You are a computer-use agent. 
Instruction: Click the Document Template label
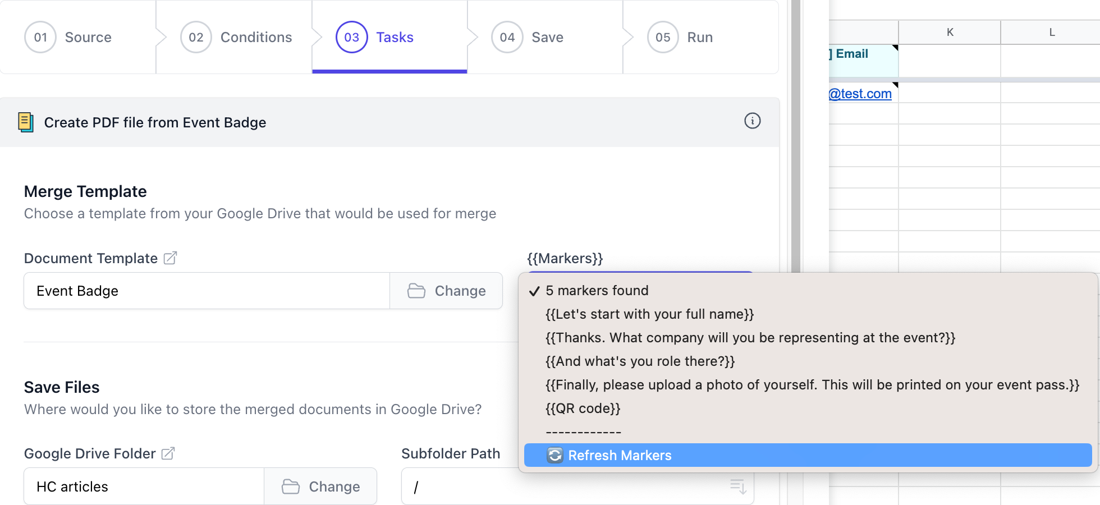coord(91,258)
